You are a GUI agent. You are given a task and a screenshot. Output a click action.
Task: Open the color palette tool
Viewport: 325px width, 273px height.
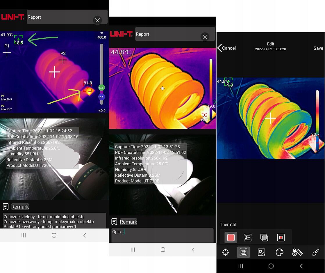(279, 252)
